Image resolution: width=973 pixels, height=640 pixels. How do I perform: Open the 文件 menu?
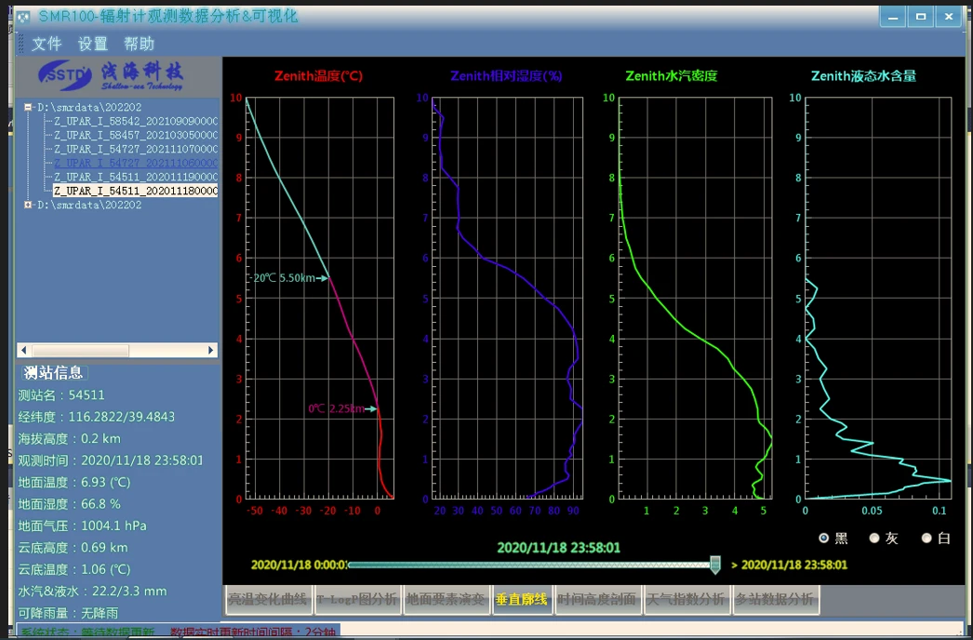[47, 44]
